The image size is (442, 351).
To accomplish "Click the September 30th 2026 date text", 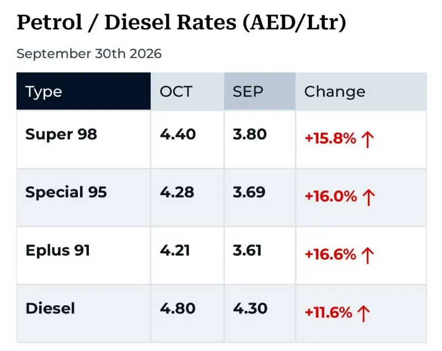I will click(x=89, y=54).
